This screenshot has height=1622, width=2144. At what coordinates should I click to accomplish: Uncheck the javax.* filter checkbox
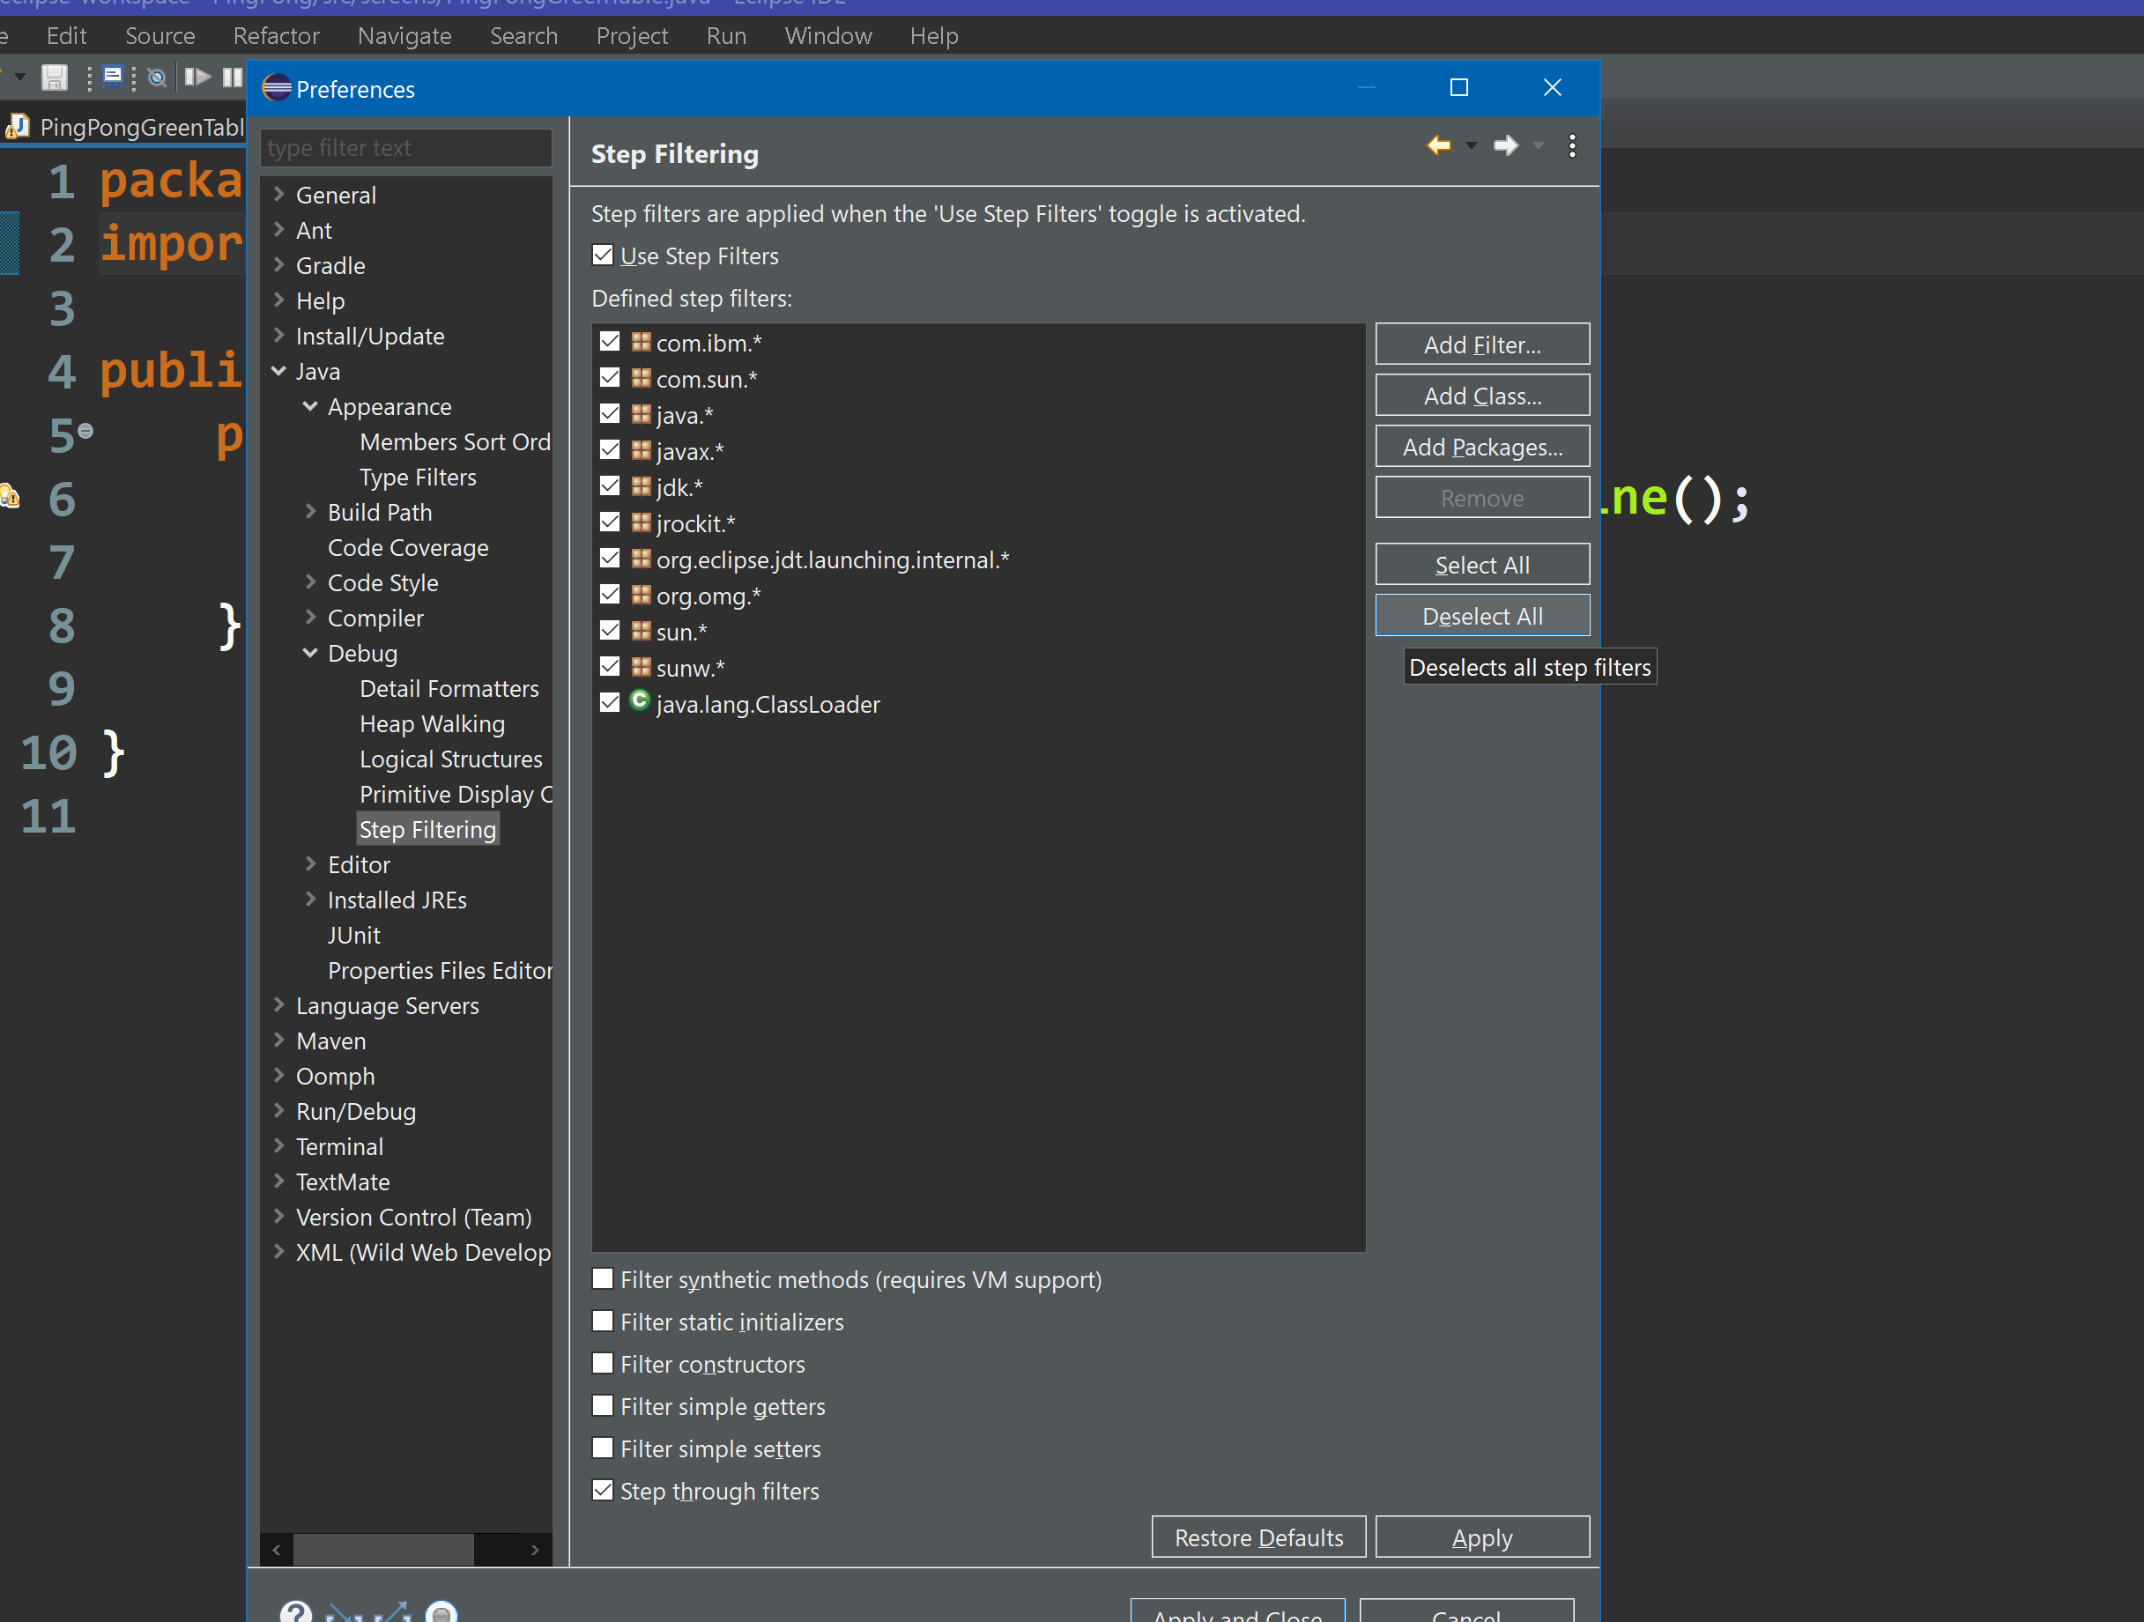[x=610, y=449]
